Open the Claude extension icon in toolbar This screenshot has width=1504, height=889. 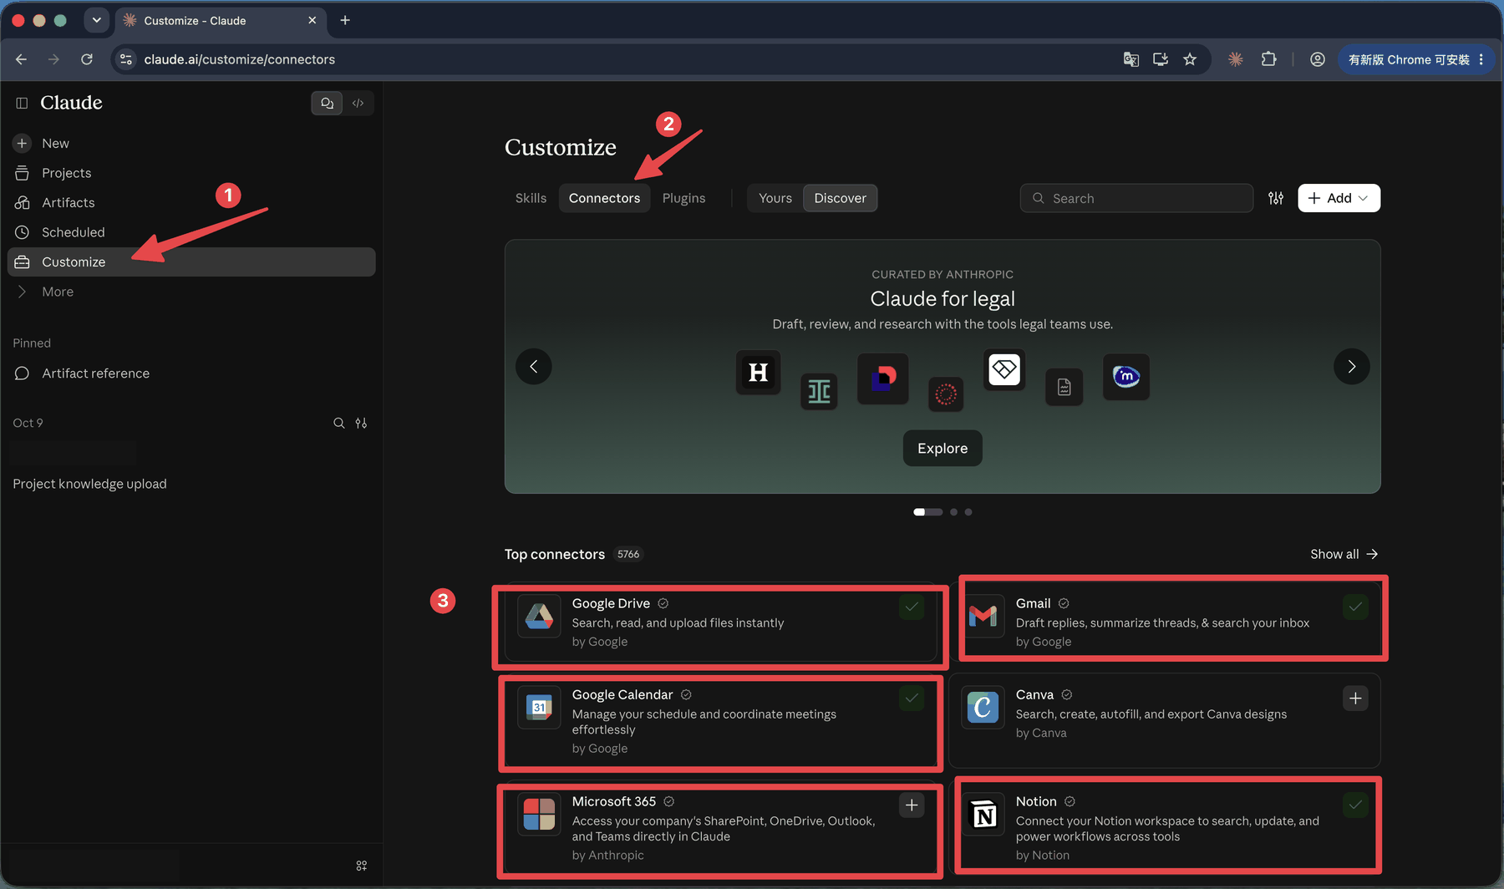1235,59
